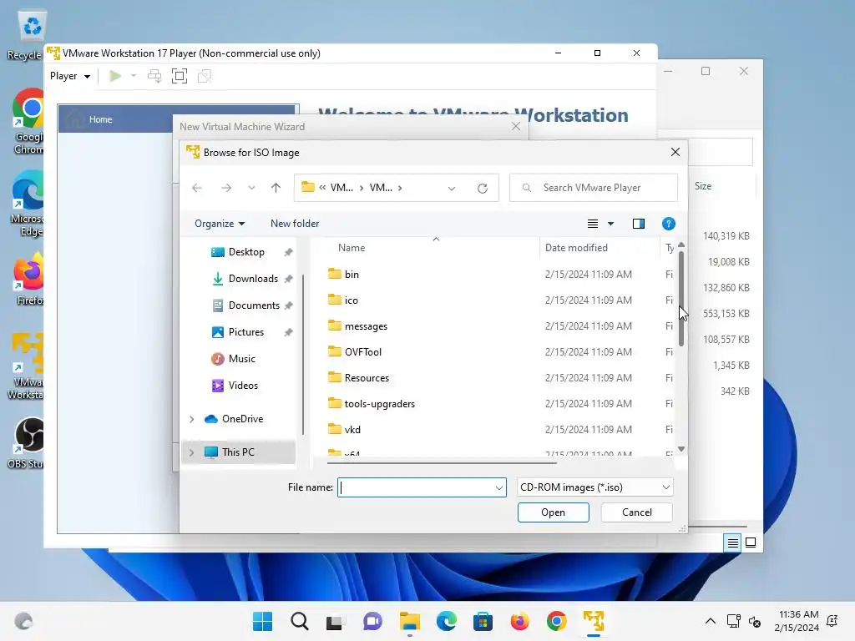Expand address bar previous locations dropdown
The height and width of the screenshot is (641, 855).
point(452,188)
